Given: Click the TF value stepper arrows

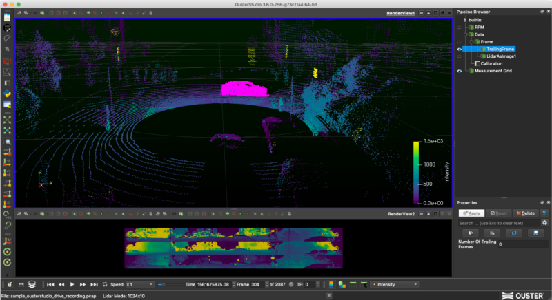Looking at the screenshot, I should (318, 285).
